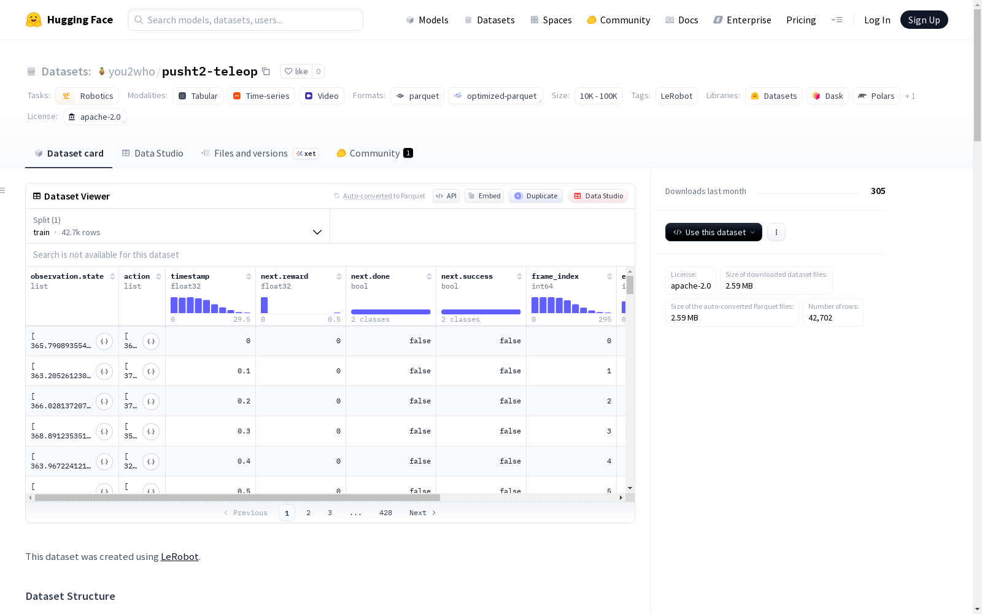This screenshot has width=982, height=614.
Task: Expand JSON of action cell in timestamp 0.2 row
Action: [151, 402]
